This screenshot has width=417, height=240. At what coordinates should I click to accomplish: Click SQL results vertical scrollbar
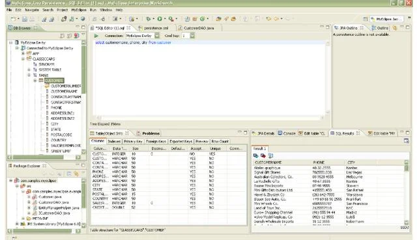click(x=407, y=193)
